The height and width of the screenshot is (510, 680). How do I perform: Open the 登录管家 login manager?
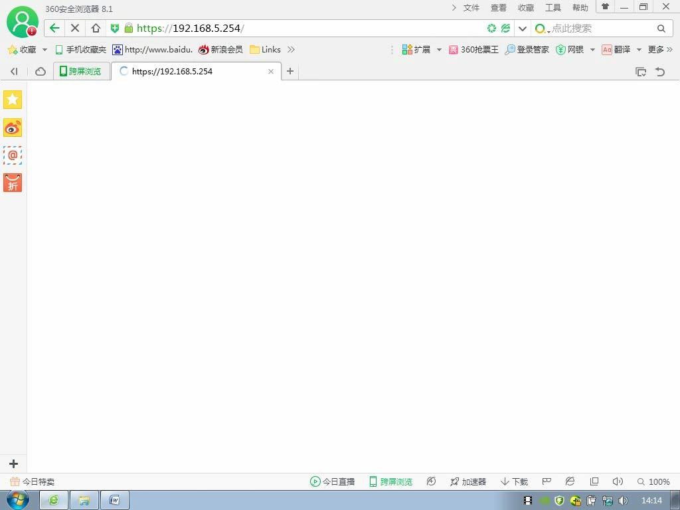click(527, 49)
